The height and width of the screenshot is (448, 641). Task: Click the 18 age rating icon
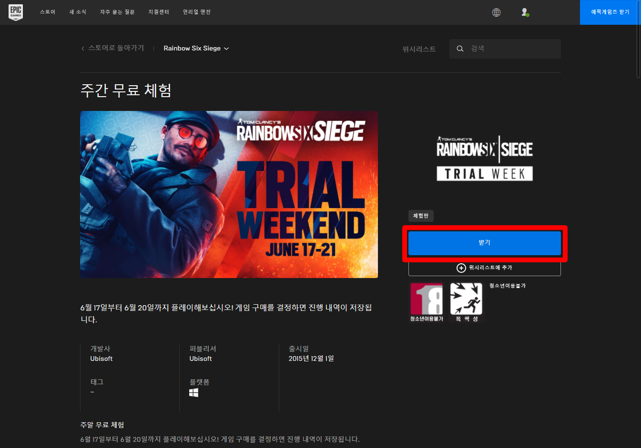click(x=427, y=302)
